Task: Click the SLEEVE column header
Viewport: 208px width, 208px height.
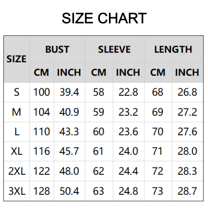Action: [114, 49]
